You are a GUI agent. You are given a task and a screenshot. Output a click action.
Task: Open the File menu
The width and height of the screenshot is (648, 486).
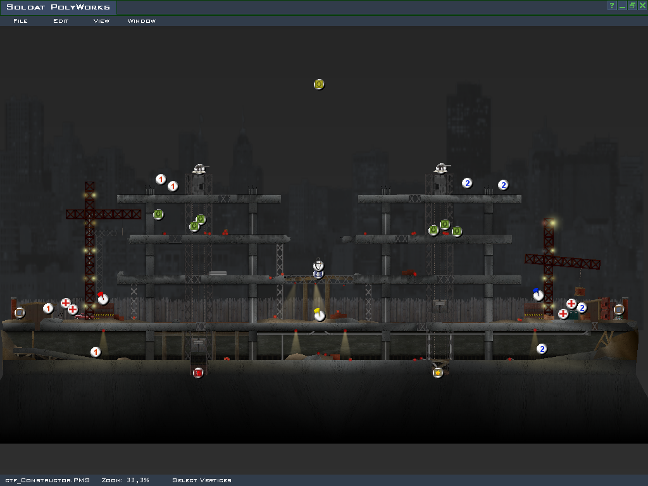[20, 21]
